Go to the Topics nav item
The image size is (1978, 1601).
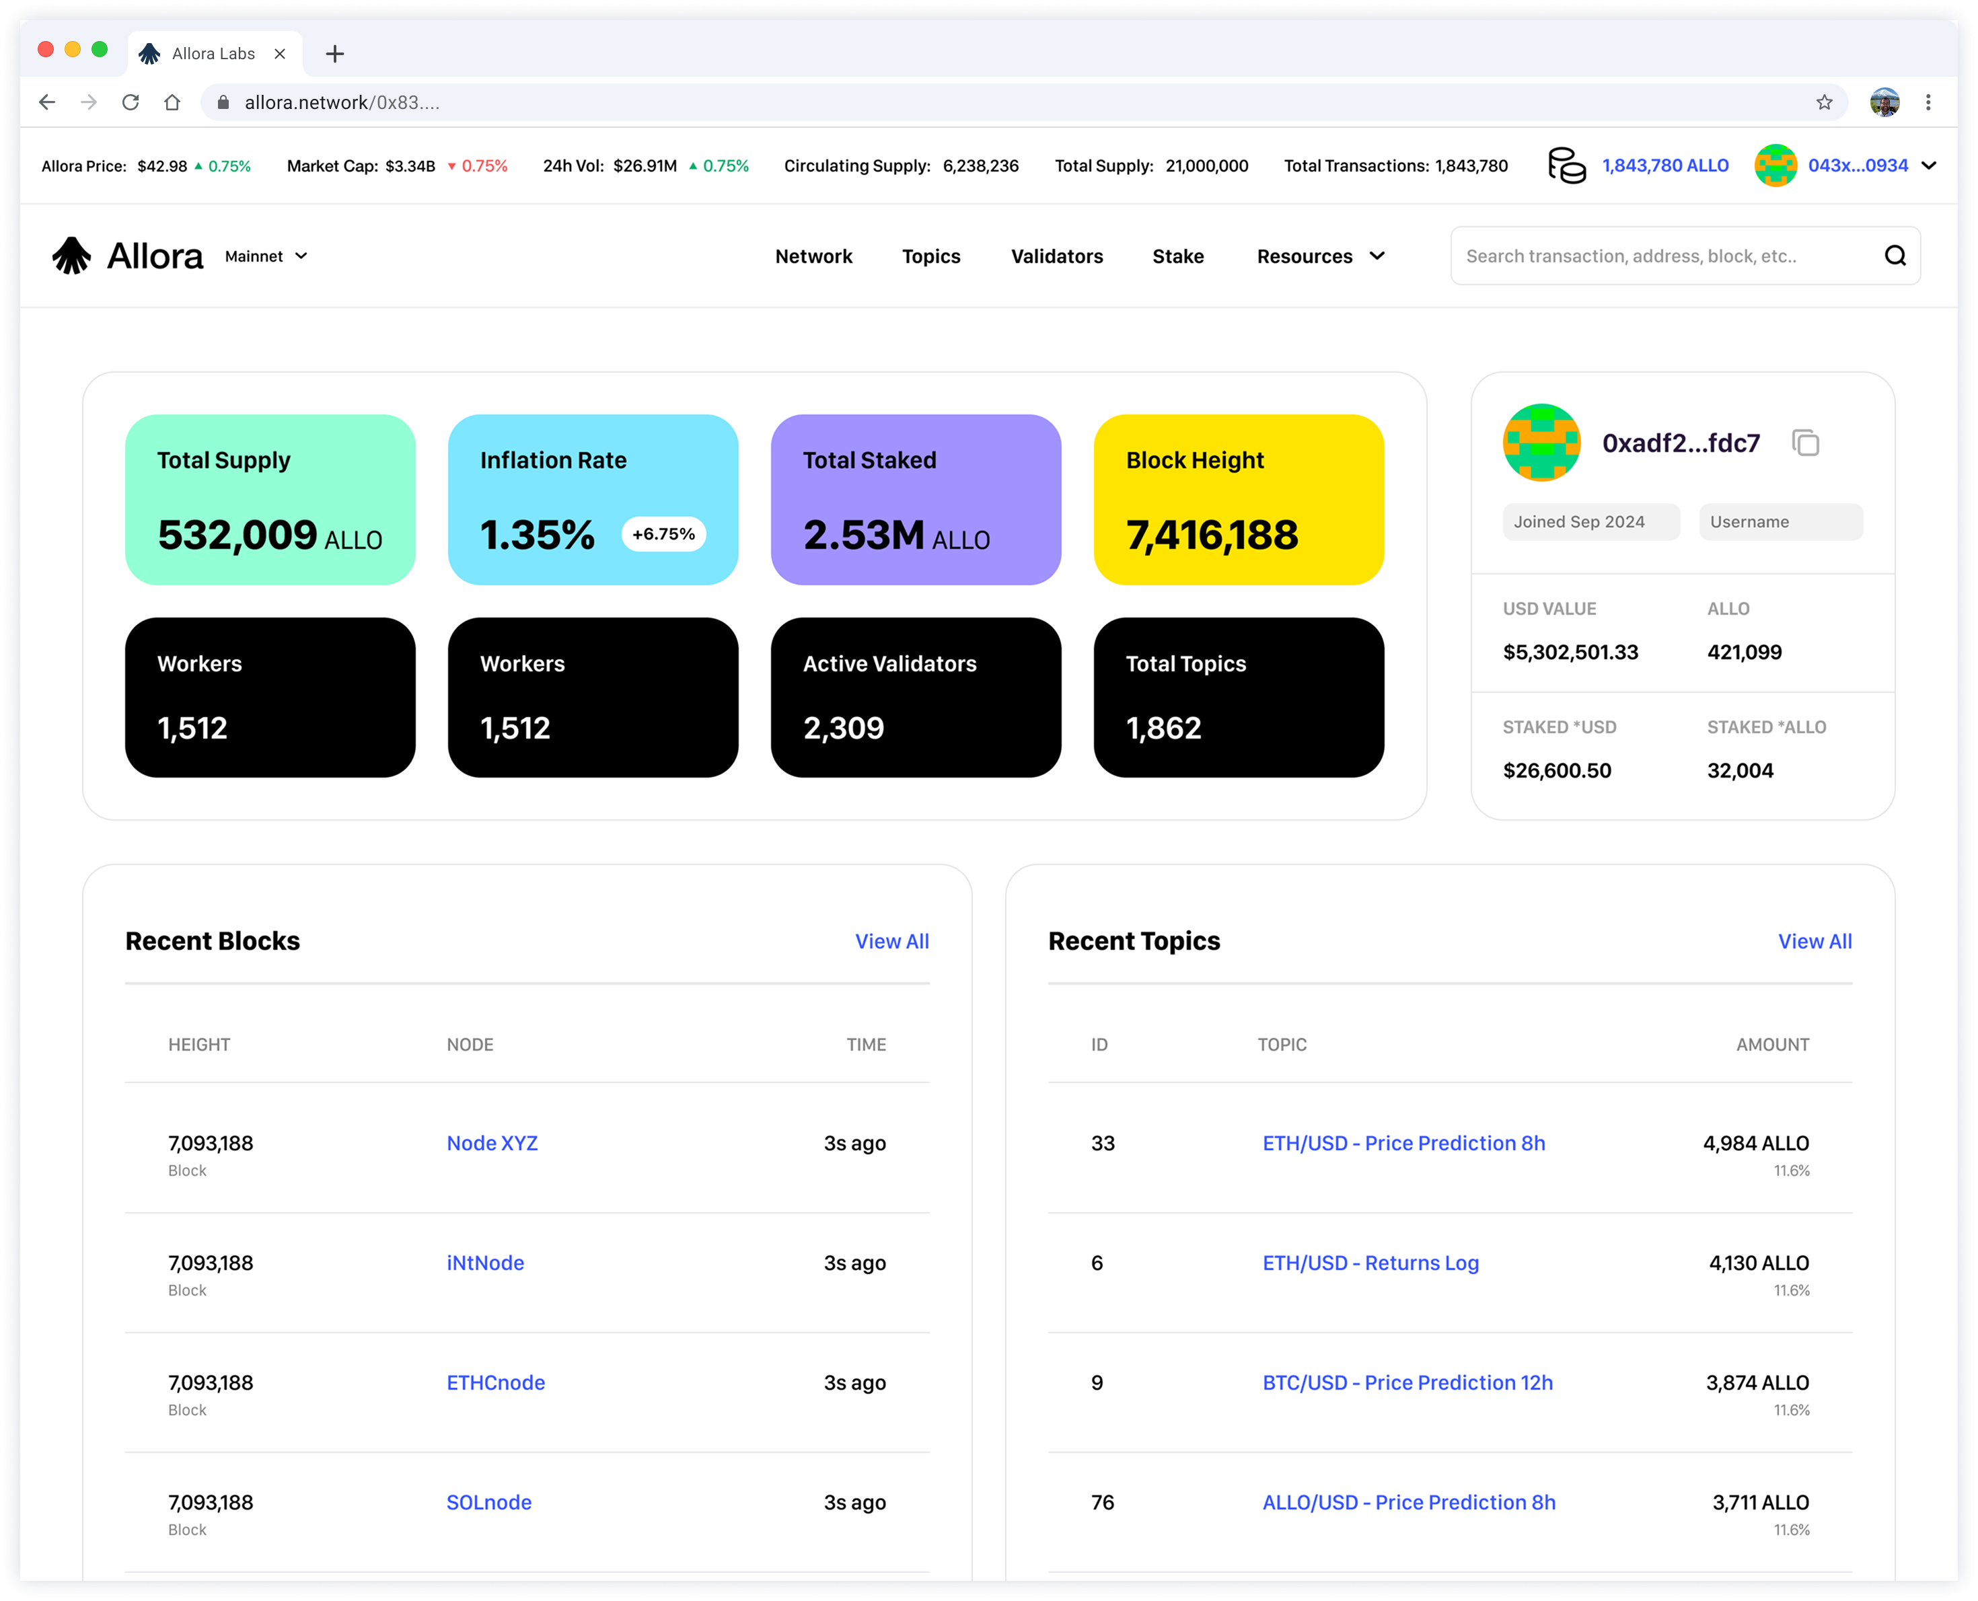pos(930,256)
